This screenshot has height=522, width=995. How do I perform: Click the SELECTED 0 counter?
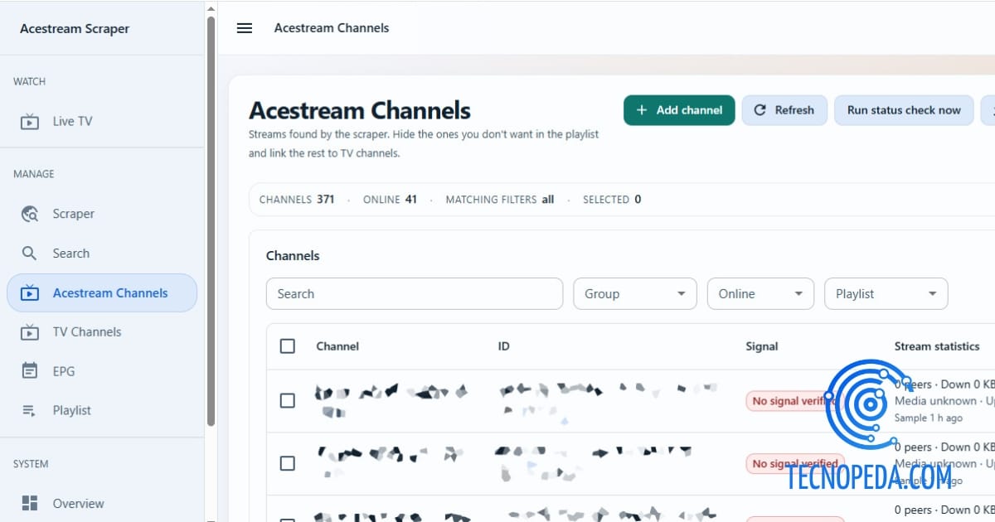(x=612, y=200)
